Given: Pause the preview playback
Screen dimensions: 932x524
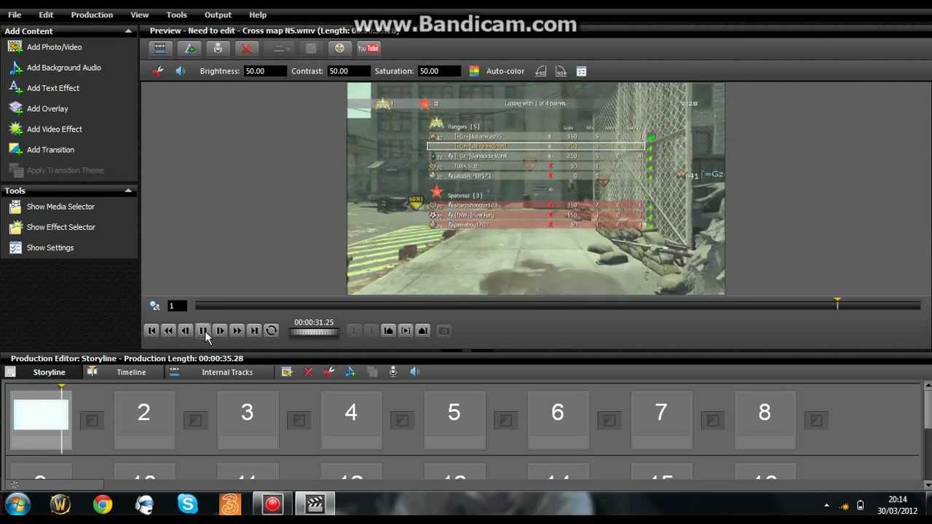Looking at the screenshot, I should click(x=202, y=330).
